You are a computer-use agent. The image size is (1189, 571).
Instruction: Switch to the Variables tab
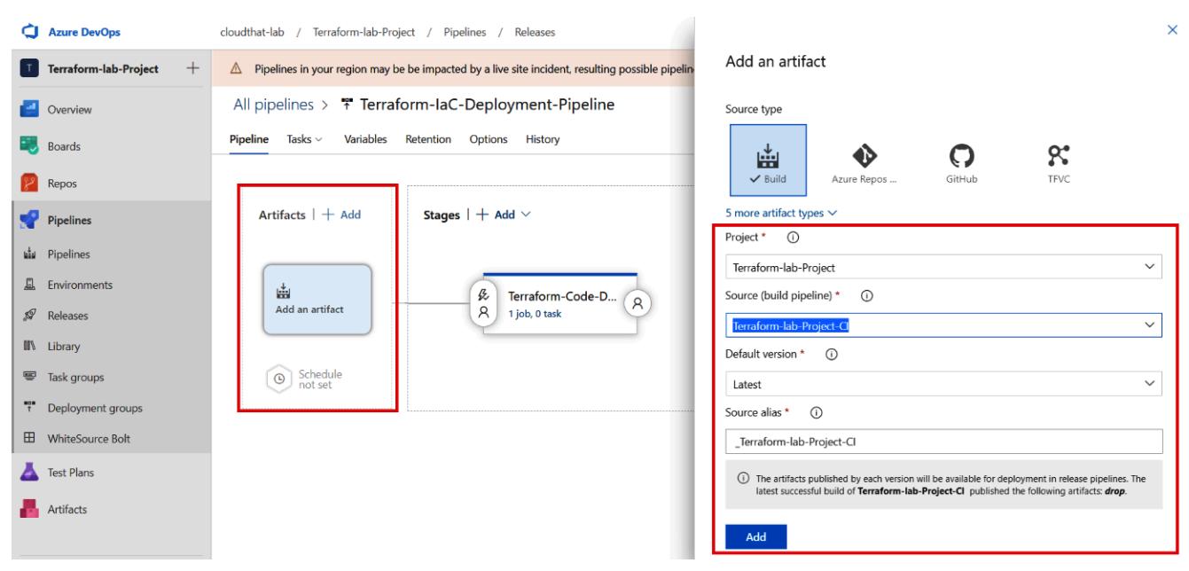tap(365, 139)
